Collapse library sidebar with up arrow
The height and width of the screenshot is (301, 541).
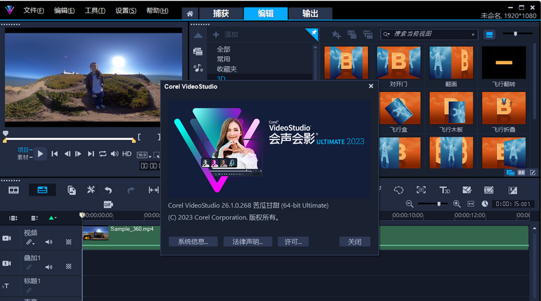(x=198, y=35)
